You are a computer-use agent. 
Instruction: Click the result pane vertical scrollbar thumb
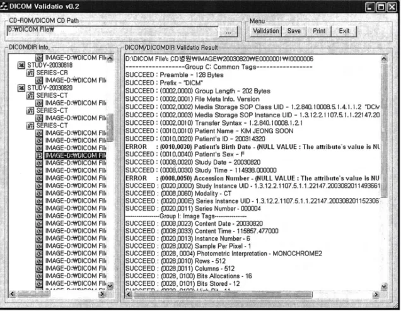point(384,131)
